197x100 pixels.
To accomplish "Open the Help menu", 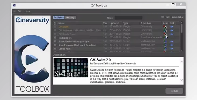I will 27,11.
